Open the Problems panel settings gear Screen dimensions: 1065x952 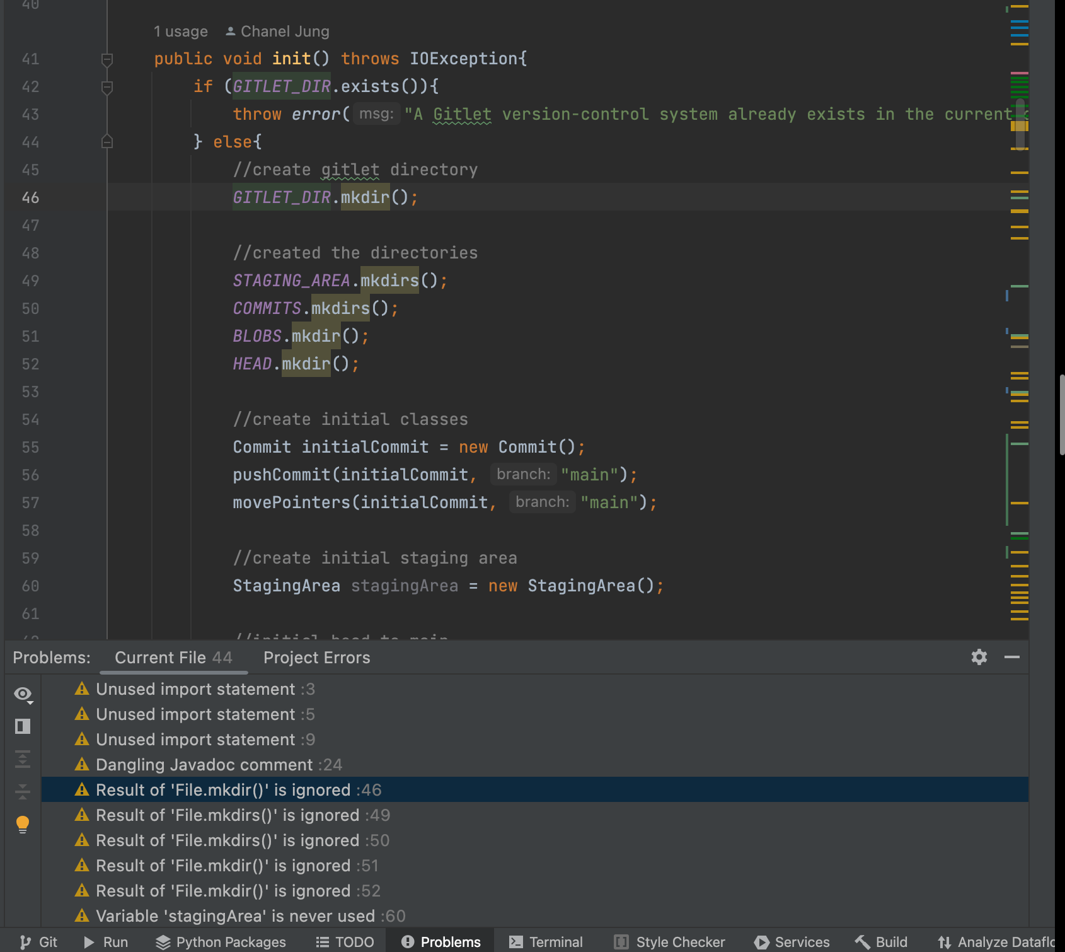(x=979, y=657)
